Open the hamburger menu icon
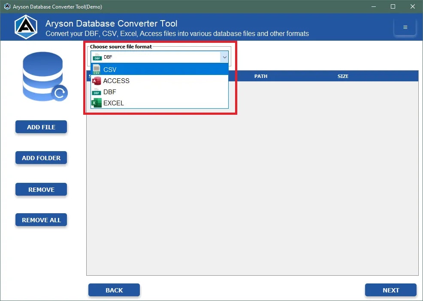 (405, 27)
